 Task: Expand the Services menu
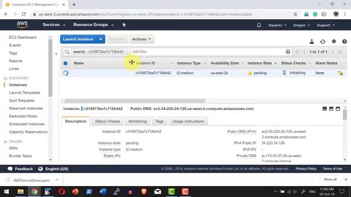click(x=54, y=25)
